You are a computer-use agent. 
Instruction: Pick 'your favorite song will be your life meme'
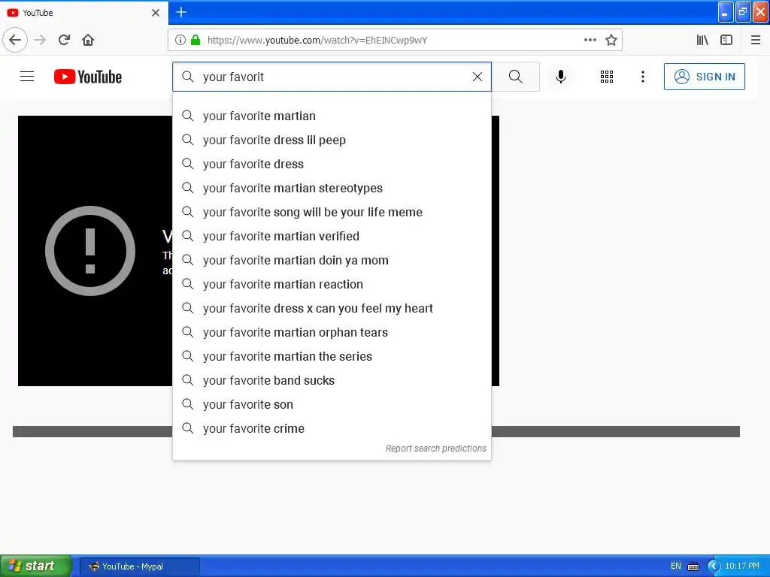[332, 212]
